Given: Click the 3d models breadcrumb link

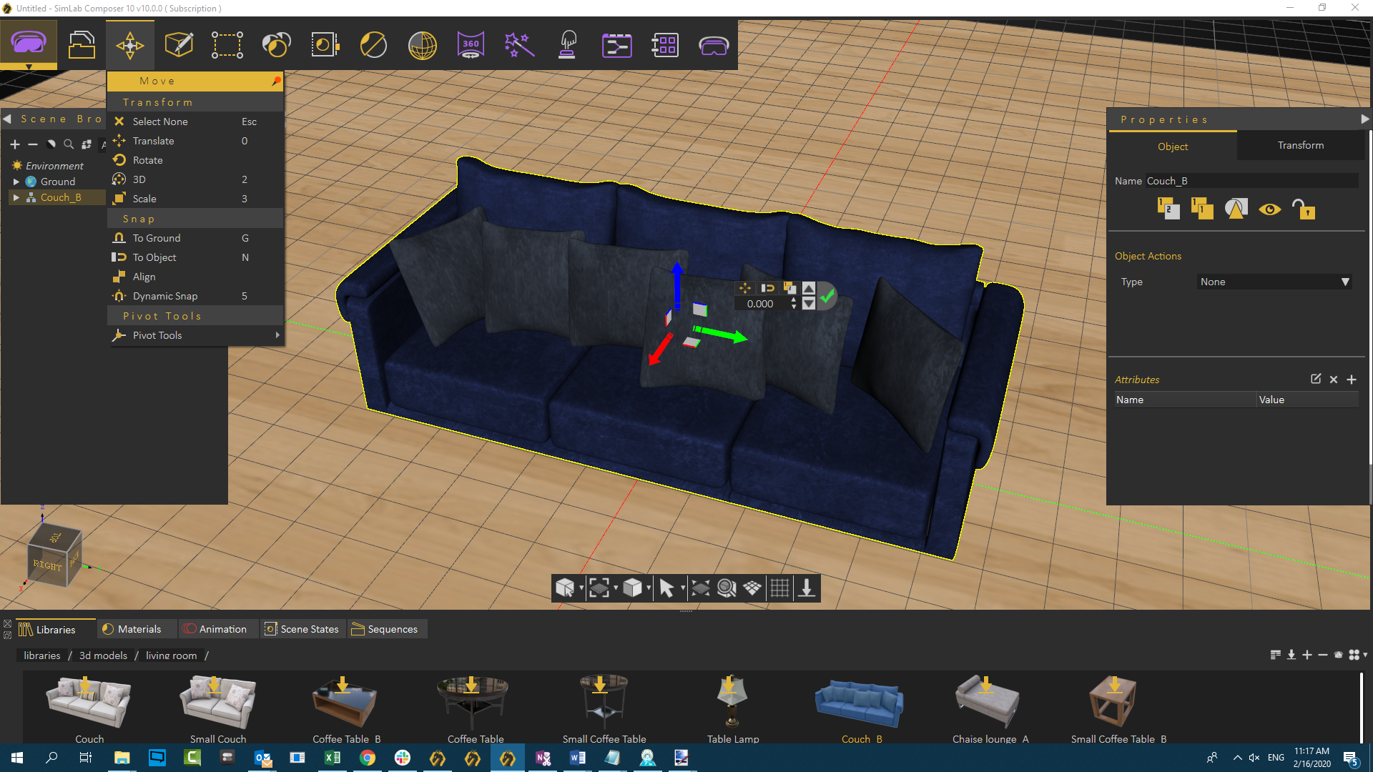Looking at the screenshot, I should [103, 655].
